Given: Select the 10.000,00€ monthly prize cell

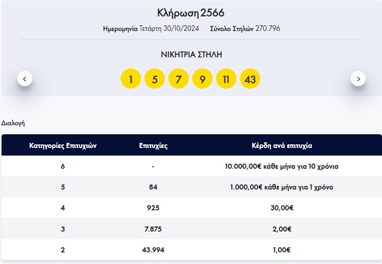Looking at the screenshot, I should point(282,166).
